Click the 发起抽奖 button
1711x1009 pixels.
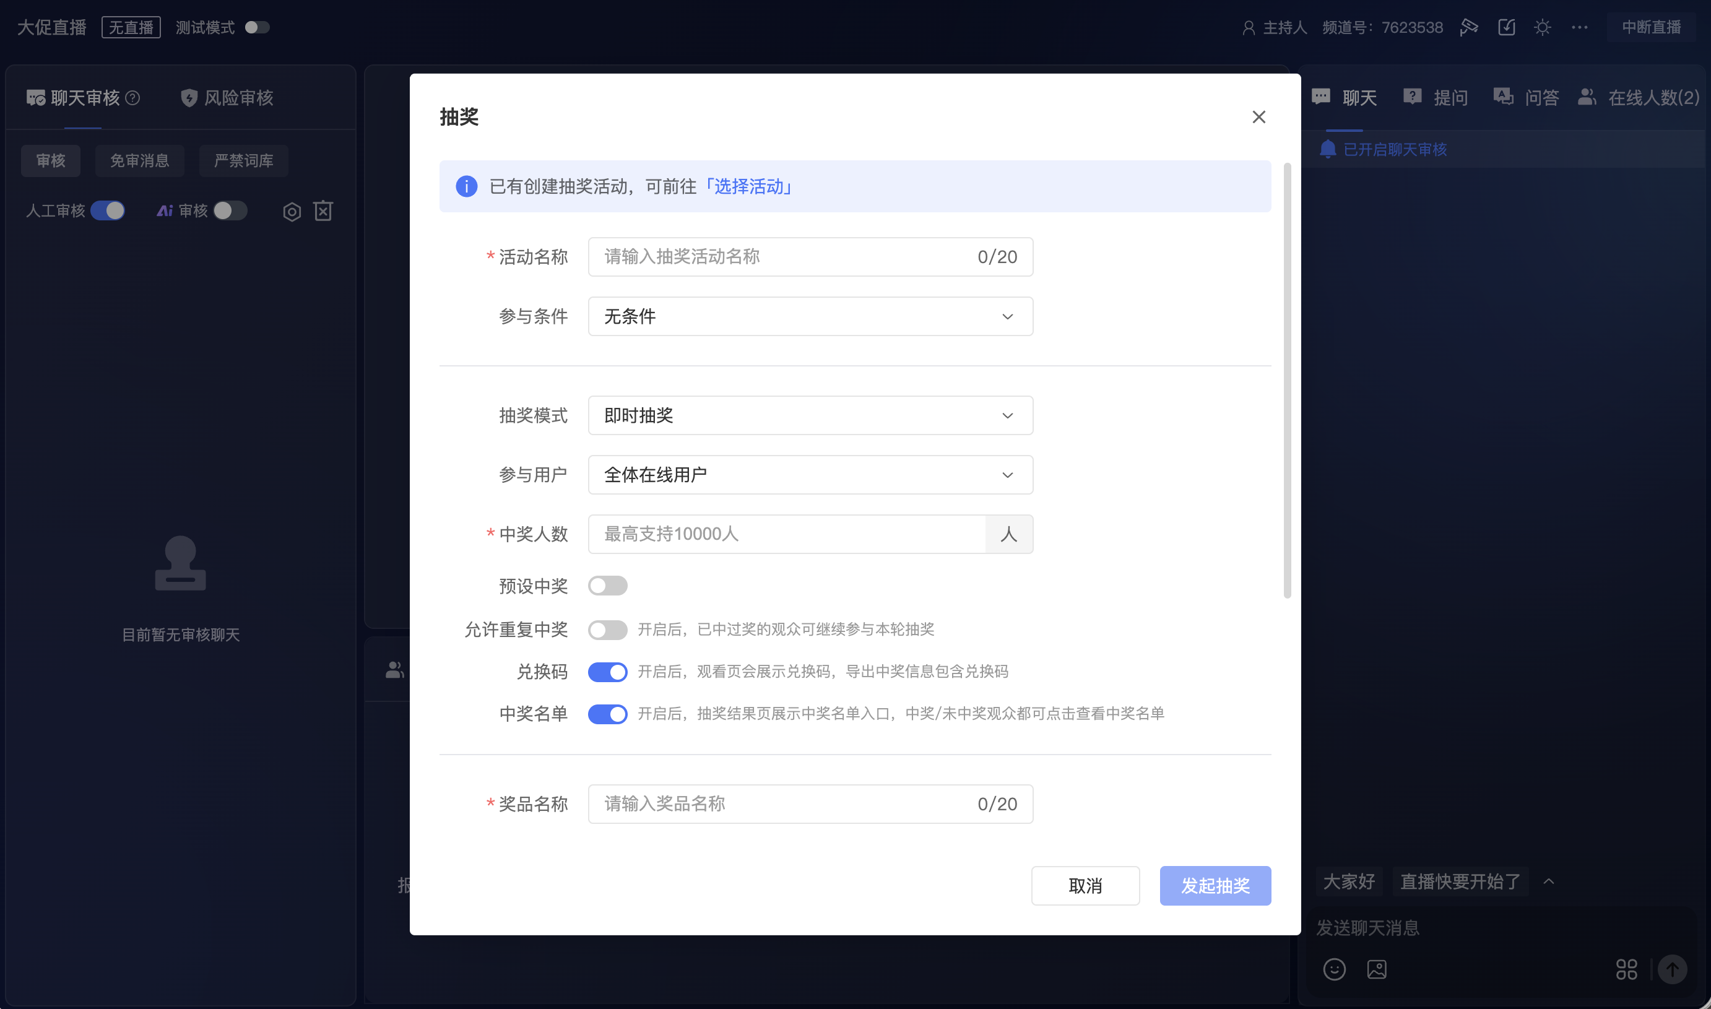pos(1215,886)
